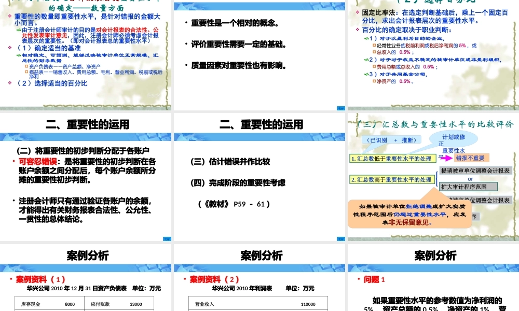Click the orange callout about 非无保留意见

[410, 214]
